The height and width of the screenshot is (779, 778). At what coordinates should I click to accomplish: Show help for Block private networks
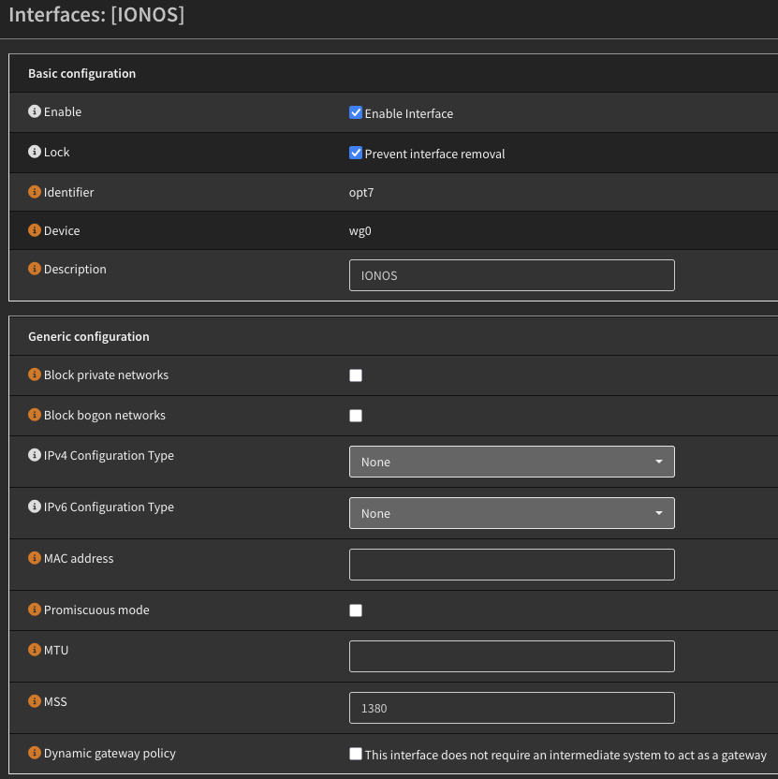[x=35, y=375]
